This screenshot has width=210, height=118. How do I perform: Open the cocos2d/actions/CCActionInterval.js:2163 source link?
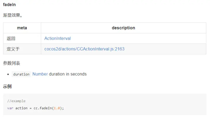click(84, 49)
